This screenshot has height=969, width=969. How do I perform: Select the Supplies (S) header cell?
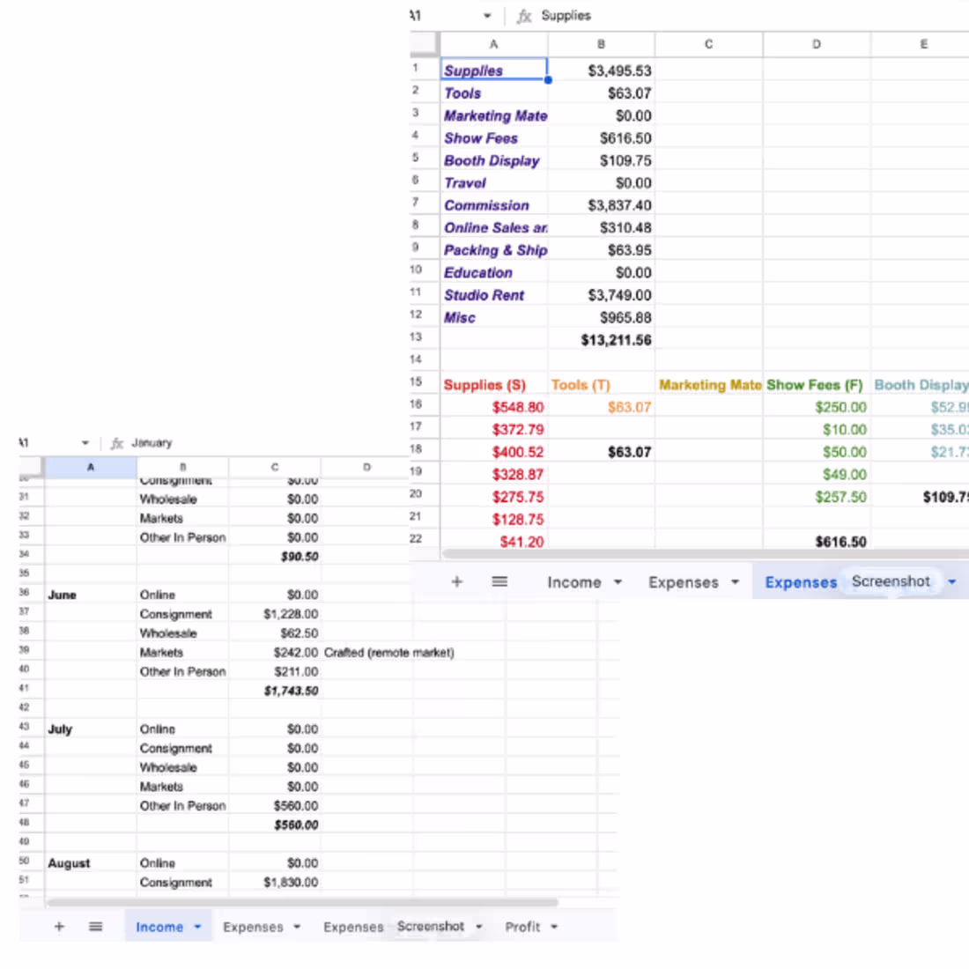(484, 385)
